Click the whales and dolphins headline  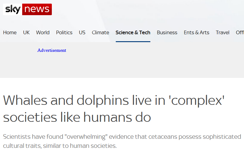[114, 109]
